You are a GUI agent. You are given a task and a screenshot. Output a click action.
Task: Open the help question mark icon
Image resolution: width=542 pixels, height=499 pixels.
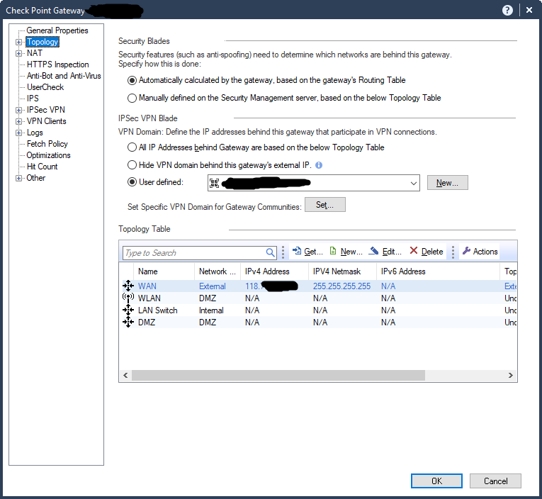pyautogui.click(x=507, y=10)
